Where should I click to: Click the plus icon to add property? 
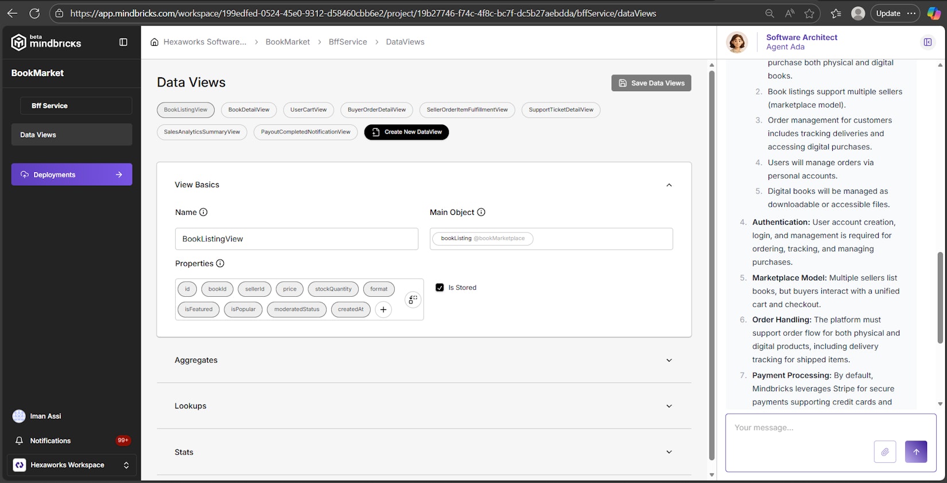tap(383, 309)
